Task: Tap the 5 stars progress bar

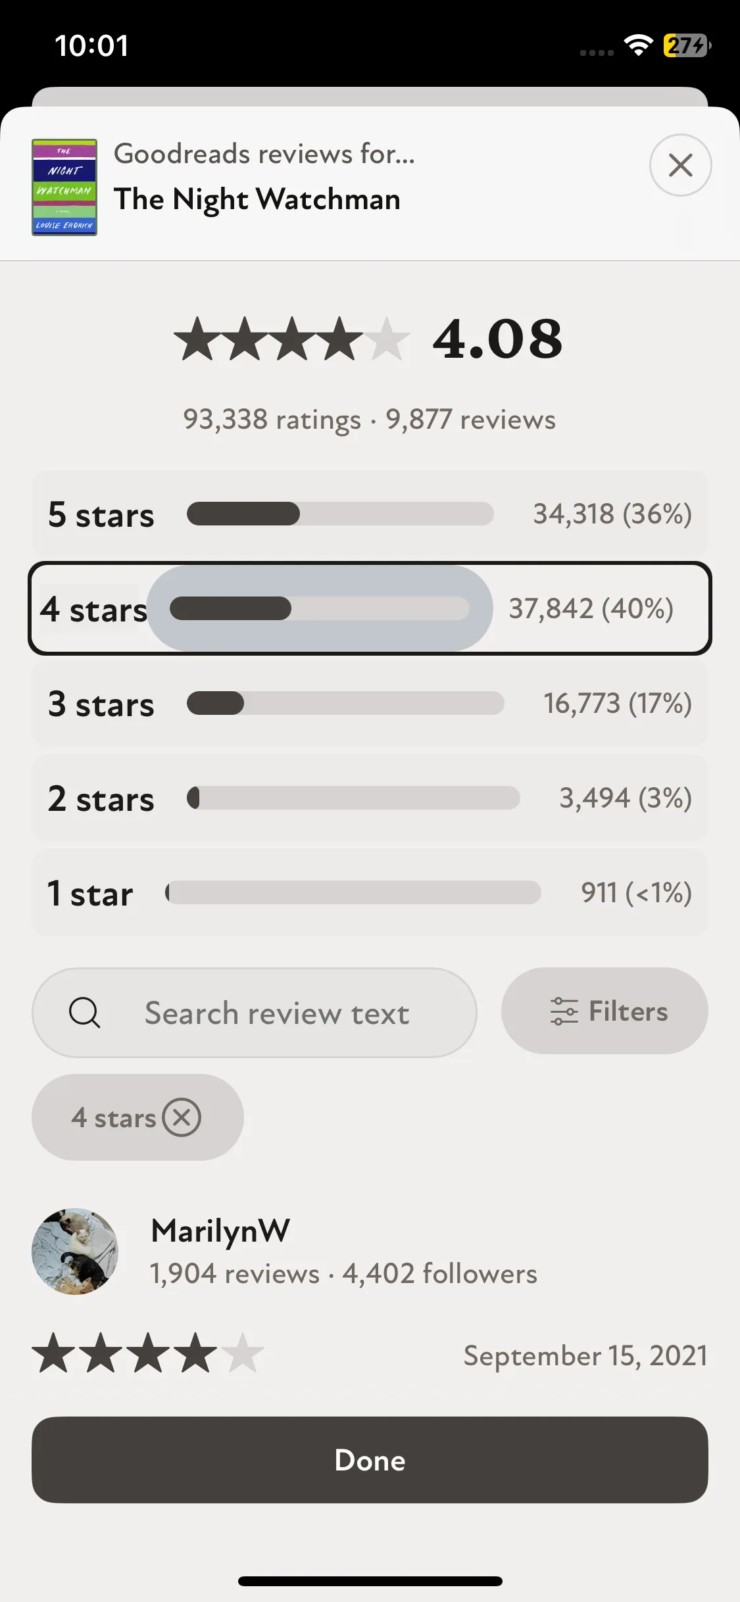Action: (340, 514)
